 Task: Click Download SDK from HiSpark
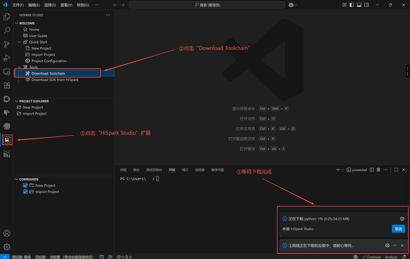[x=55, y=80]
